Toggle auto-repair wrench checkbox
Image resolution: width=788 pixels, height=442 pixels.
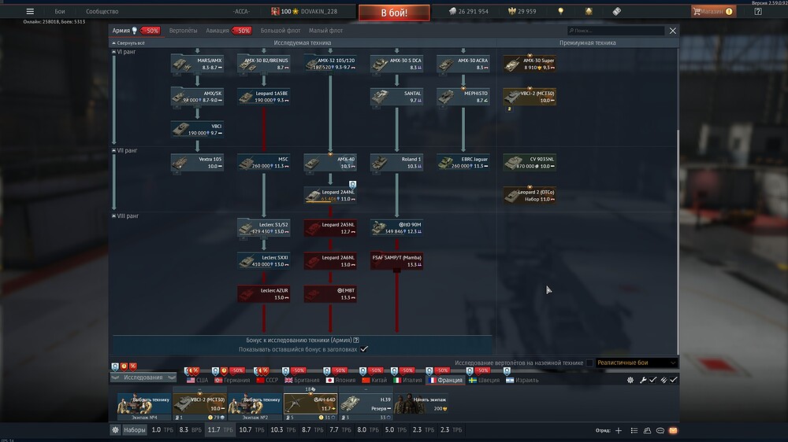click(652, 381)
